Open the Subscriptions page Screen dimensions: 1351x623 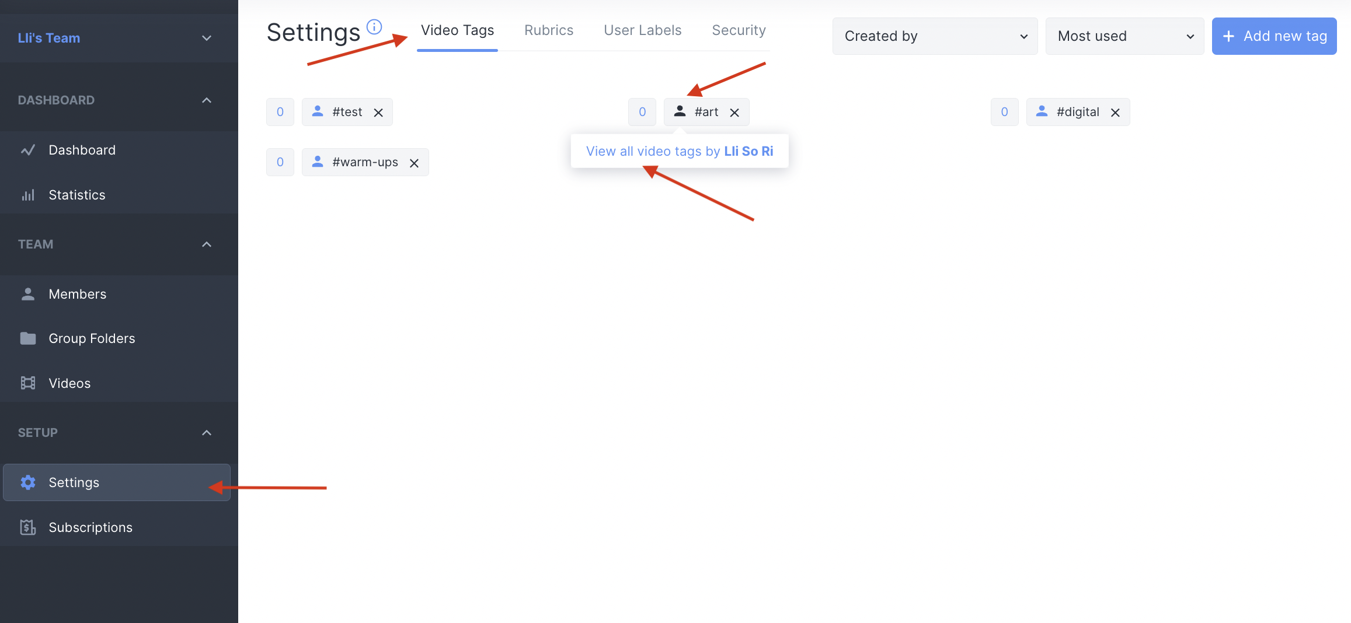[x=90, y=527]
